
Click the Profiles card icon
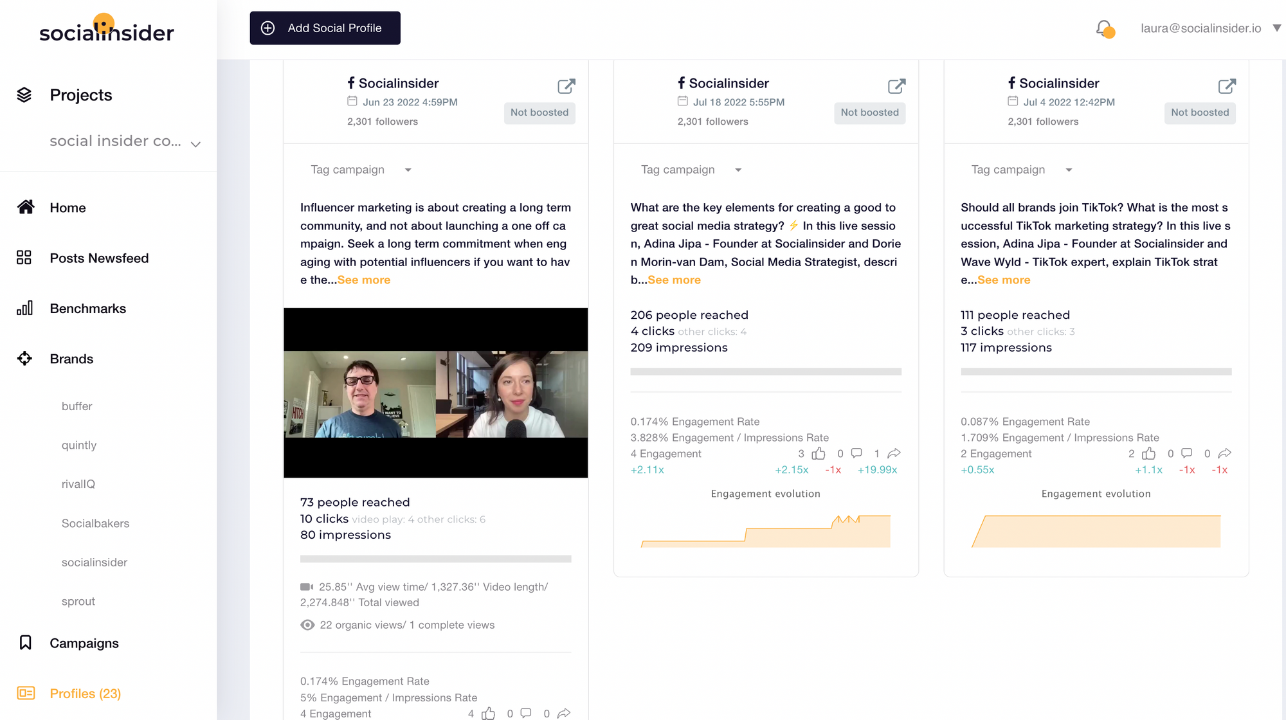coord(26,693)
